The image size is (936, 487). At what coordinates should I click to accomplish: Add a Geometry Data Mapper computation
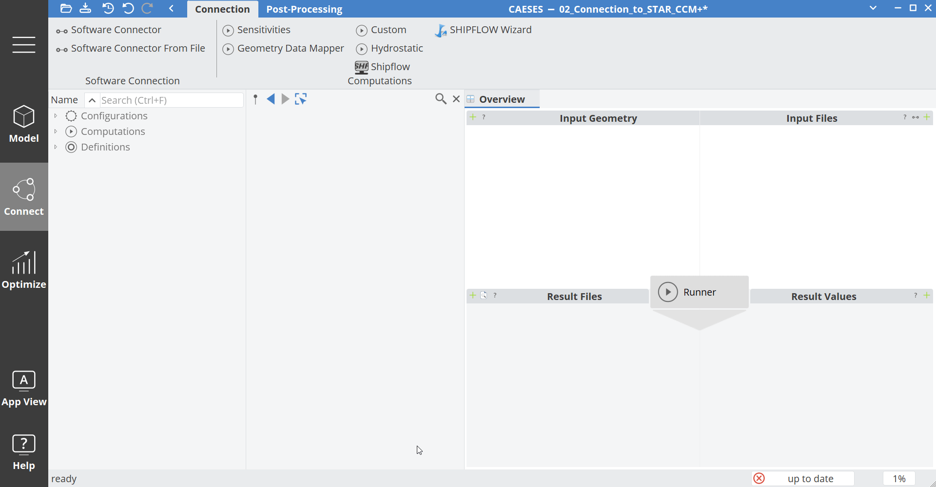(283, 49)
